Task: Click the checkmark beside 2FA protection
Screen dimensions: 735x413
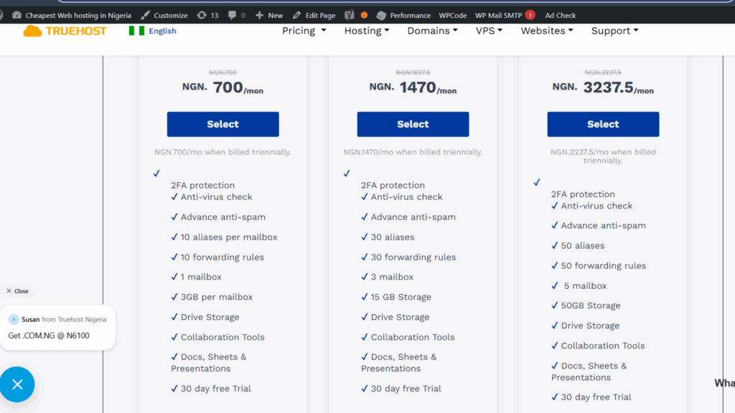Action: (x=156, y=173)
